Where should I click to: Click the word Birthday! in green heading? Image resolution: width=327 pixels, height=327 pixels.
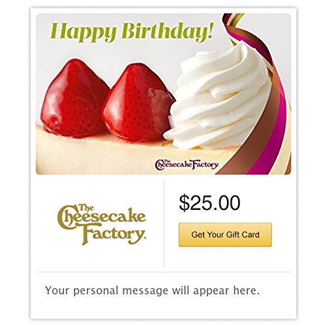(x=167, y=31)
